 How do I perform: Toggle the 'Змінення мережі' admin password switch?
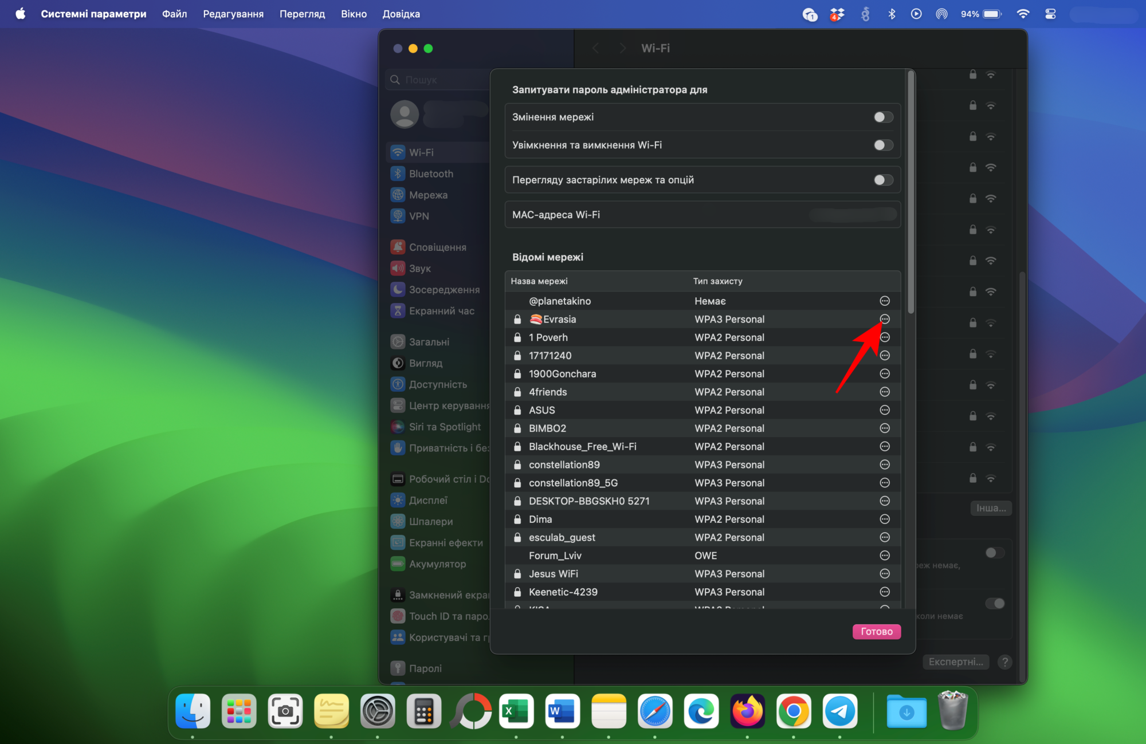(883, 117)
